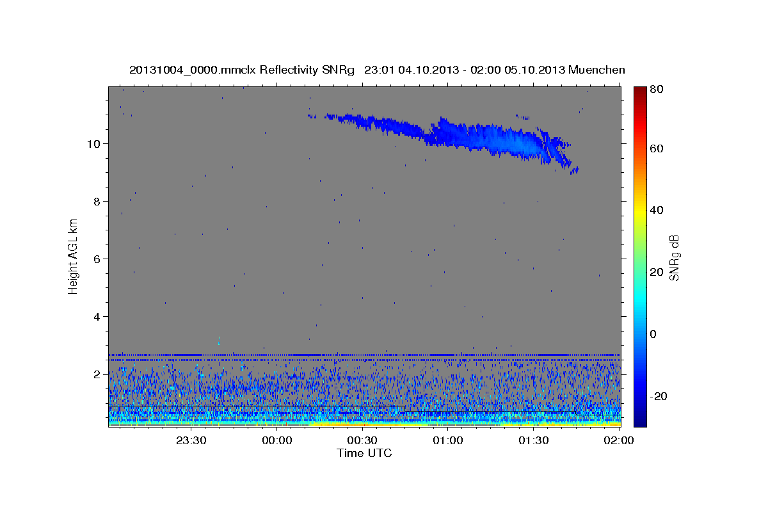This screenshot has height=512, width=768.
Task: Click the 00:30 time tick label
Action: click(362, 440)
